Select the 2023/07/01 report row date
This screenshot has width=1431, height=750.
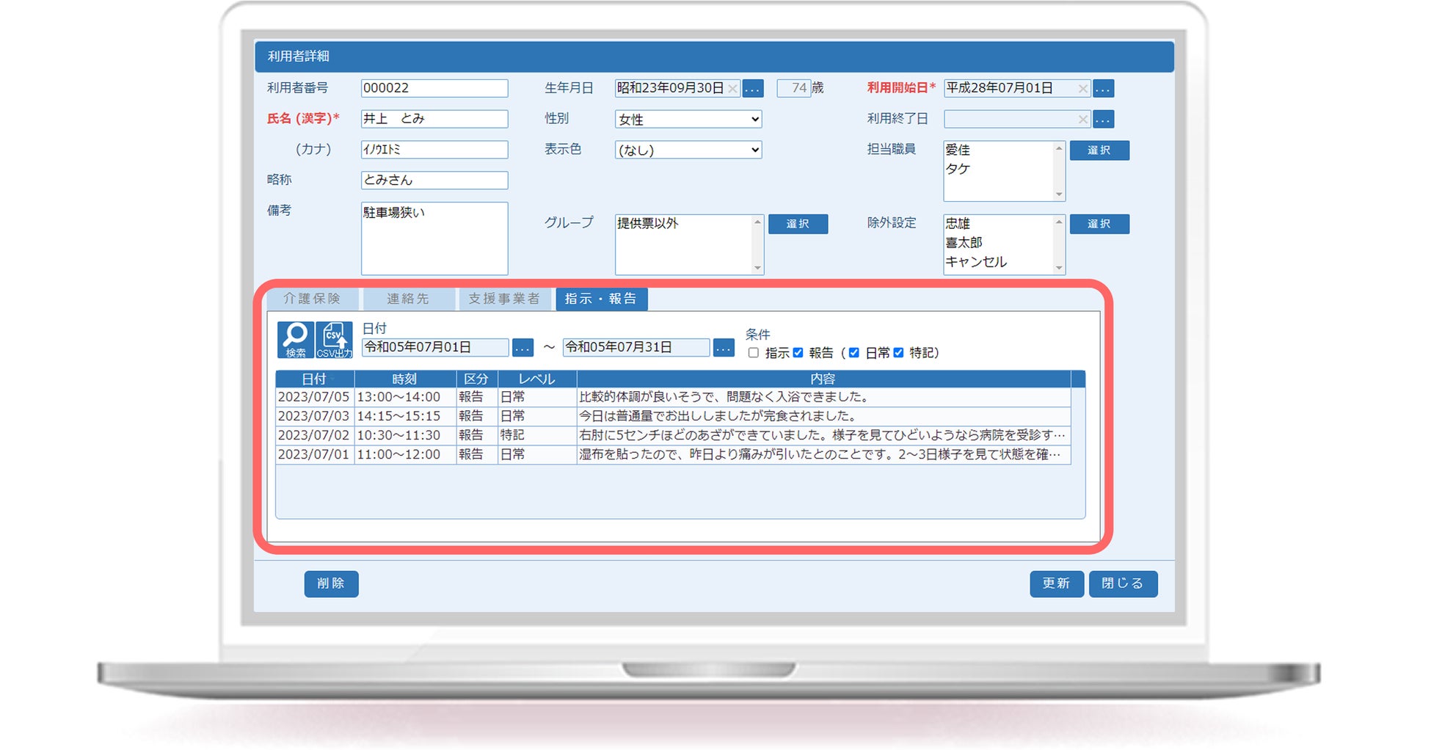click(x=314, y=454)
